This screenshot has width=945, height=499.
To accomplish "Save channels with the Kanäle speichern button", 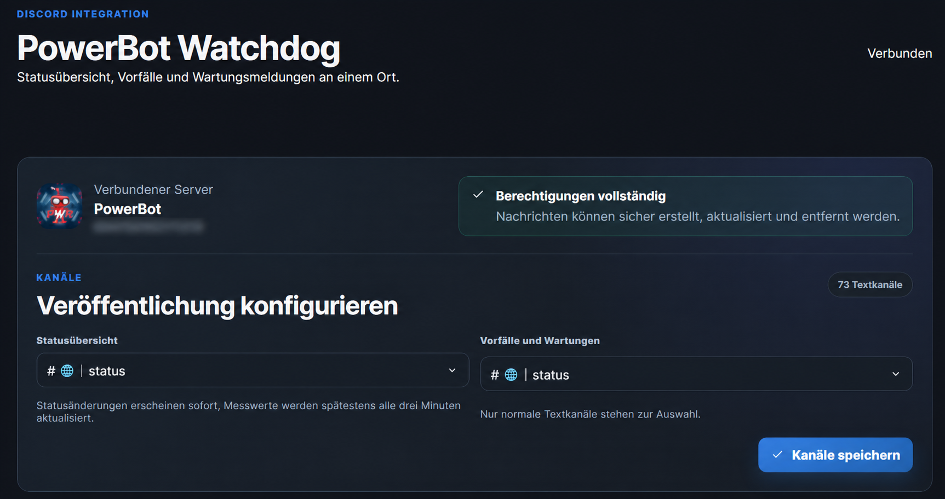I will [x=835, y=455].
